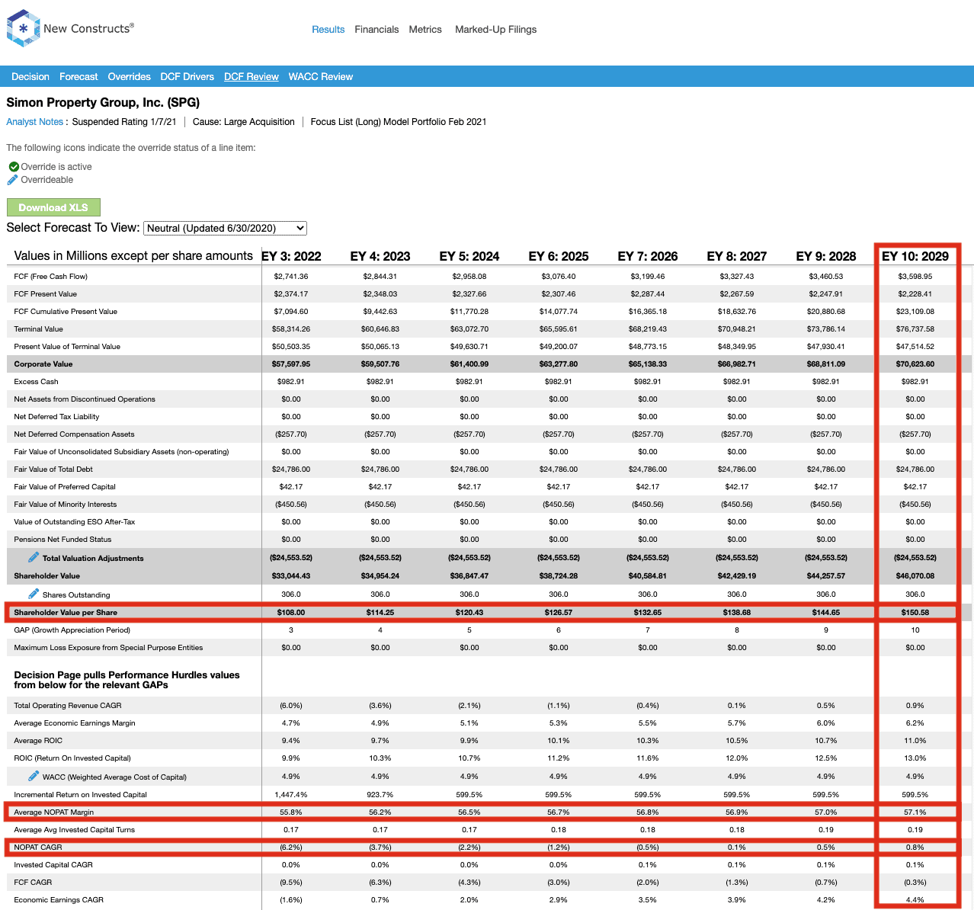
Task: Open the Overrides menu item
Action: [x=129, y=77]
